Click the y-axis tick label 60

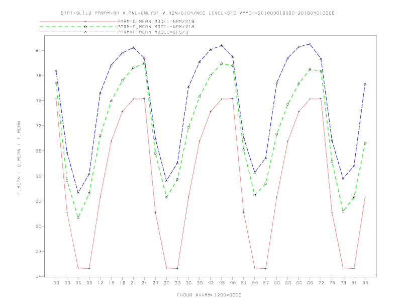[x=38, y=226]
